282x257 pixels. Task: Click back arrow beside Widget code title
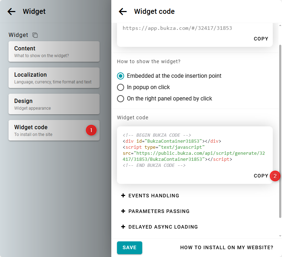pos(123,11)
